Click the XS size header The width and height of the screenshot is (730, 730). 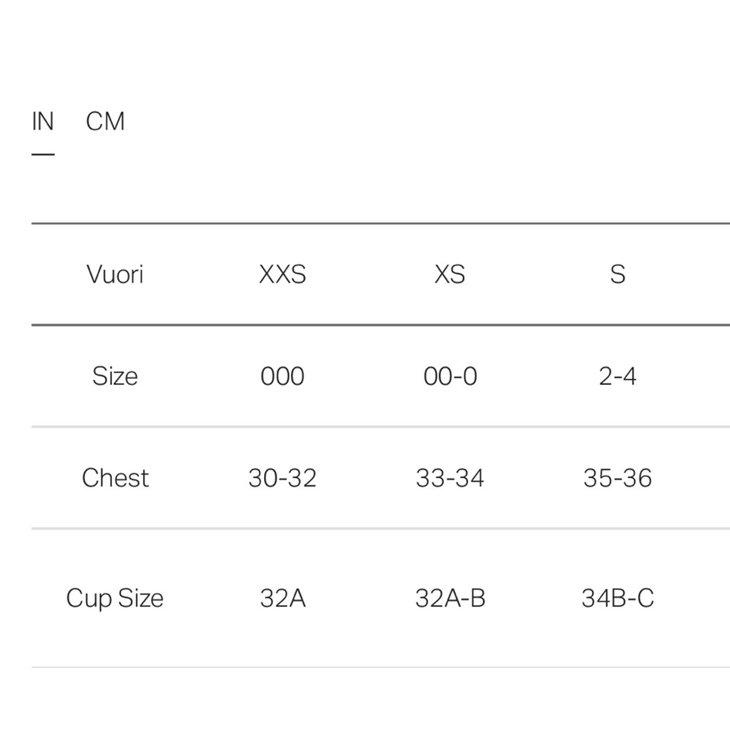point(450,274)
